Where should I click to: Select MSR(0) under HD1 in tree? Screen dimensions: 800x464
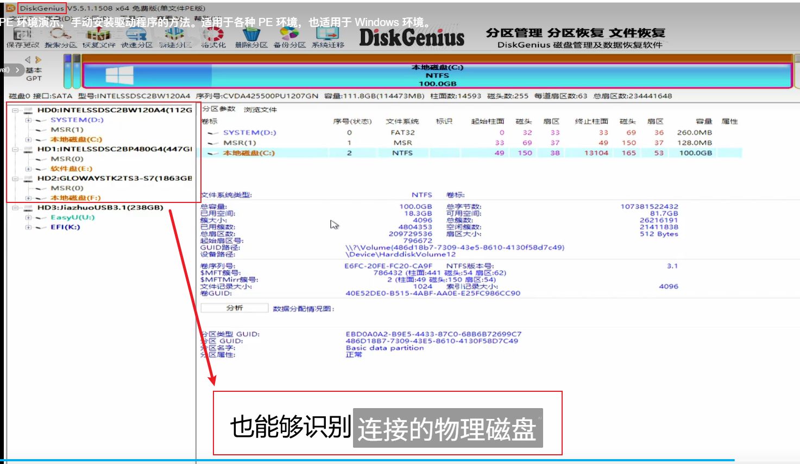[x=67, y=159]
